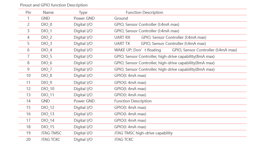Click the 'Pinout and GPIO function Description' title
The width and height of the screenshot is (265, 142).
54,5
